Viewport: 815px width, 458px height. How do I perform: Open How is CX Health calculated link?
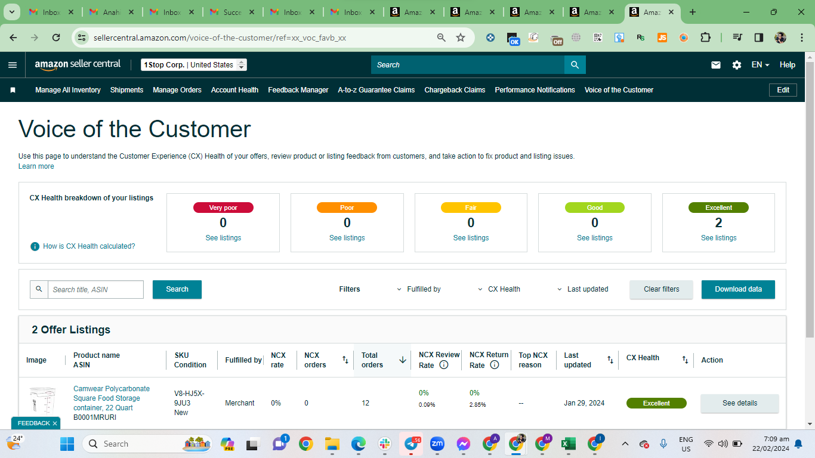coord(89,246)
